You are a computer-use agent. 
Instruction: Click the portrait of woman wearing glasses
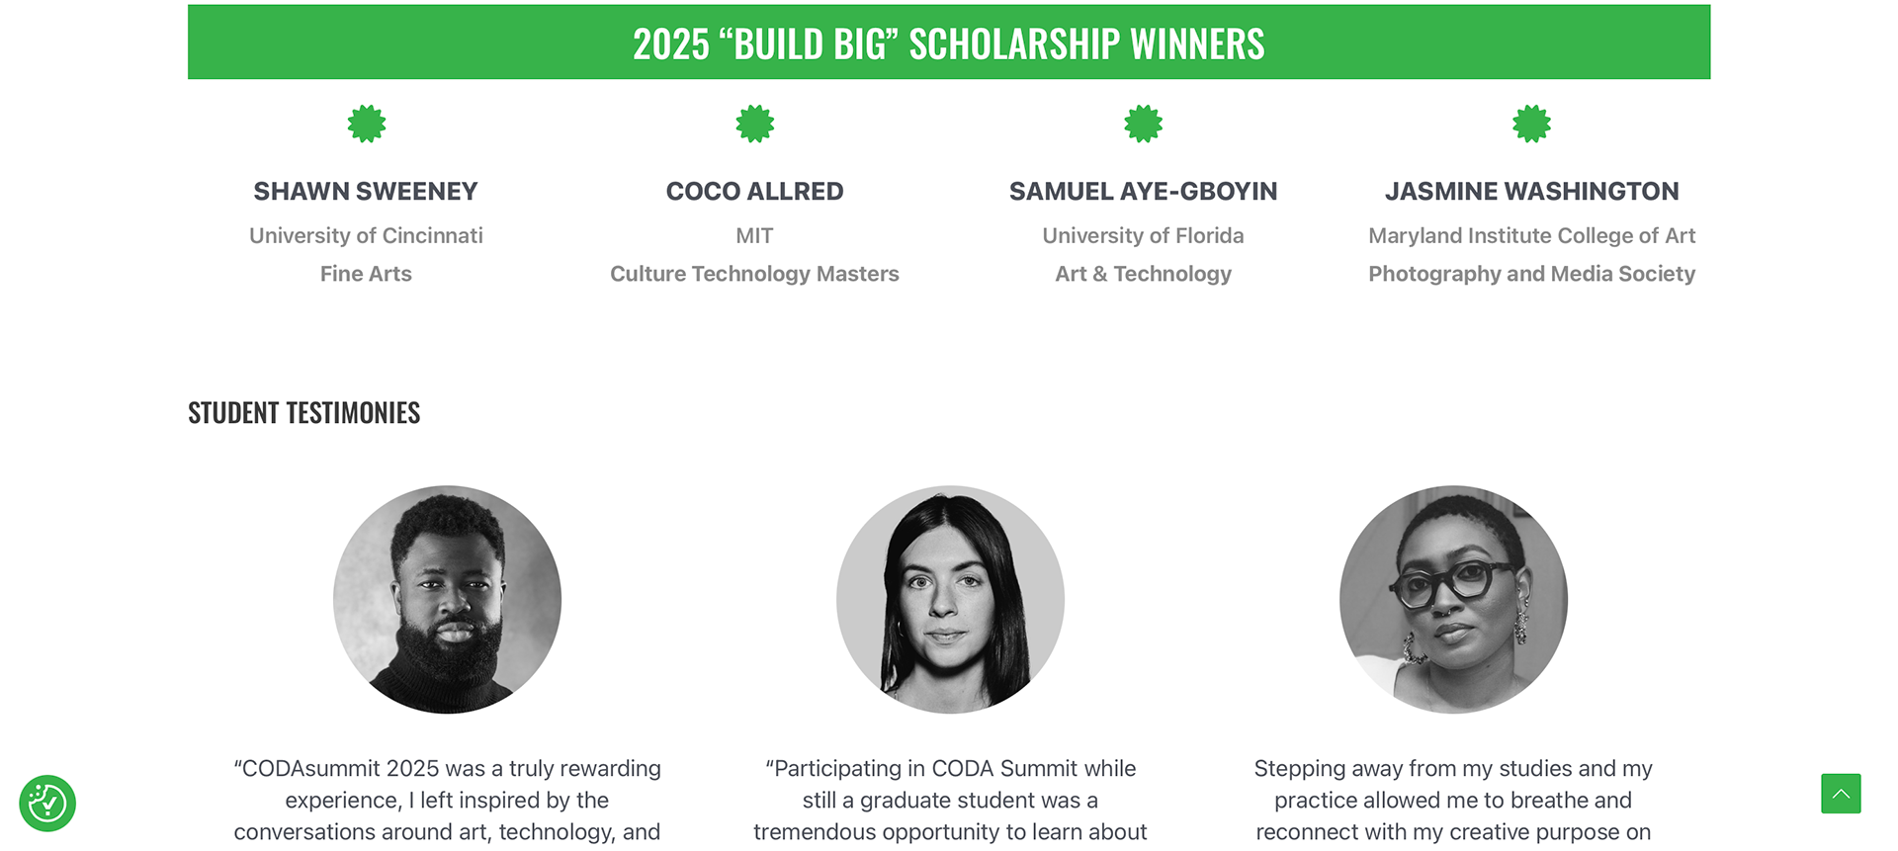pyautogui.click(x=1453, y=599)
